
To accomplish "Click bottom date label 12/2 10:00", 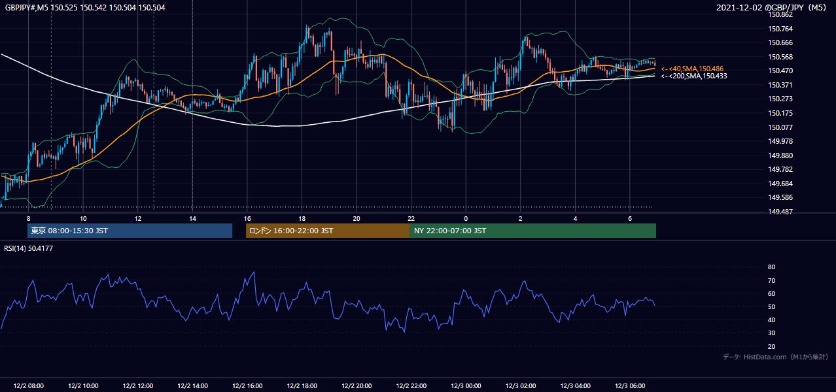I will (x=83, y=386).
